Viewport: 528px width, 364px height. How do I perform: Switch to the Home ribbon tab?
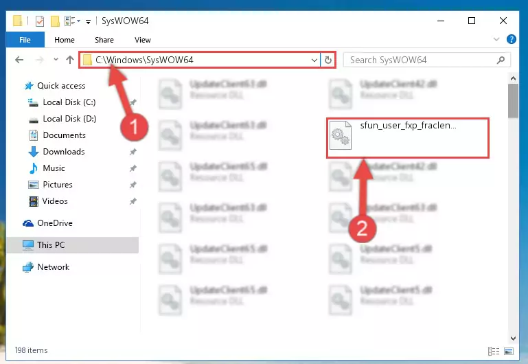[65, 40]
